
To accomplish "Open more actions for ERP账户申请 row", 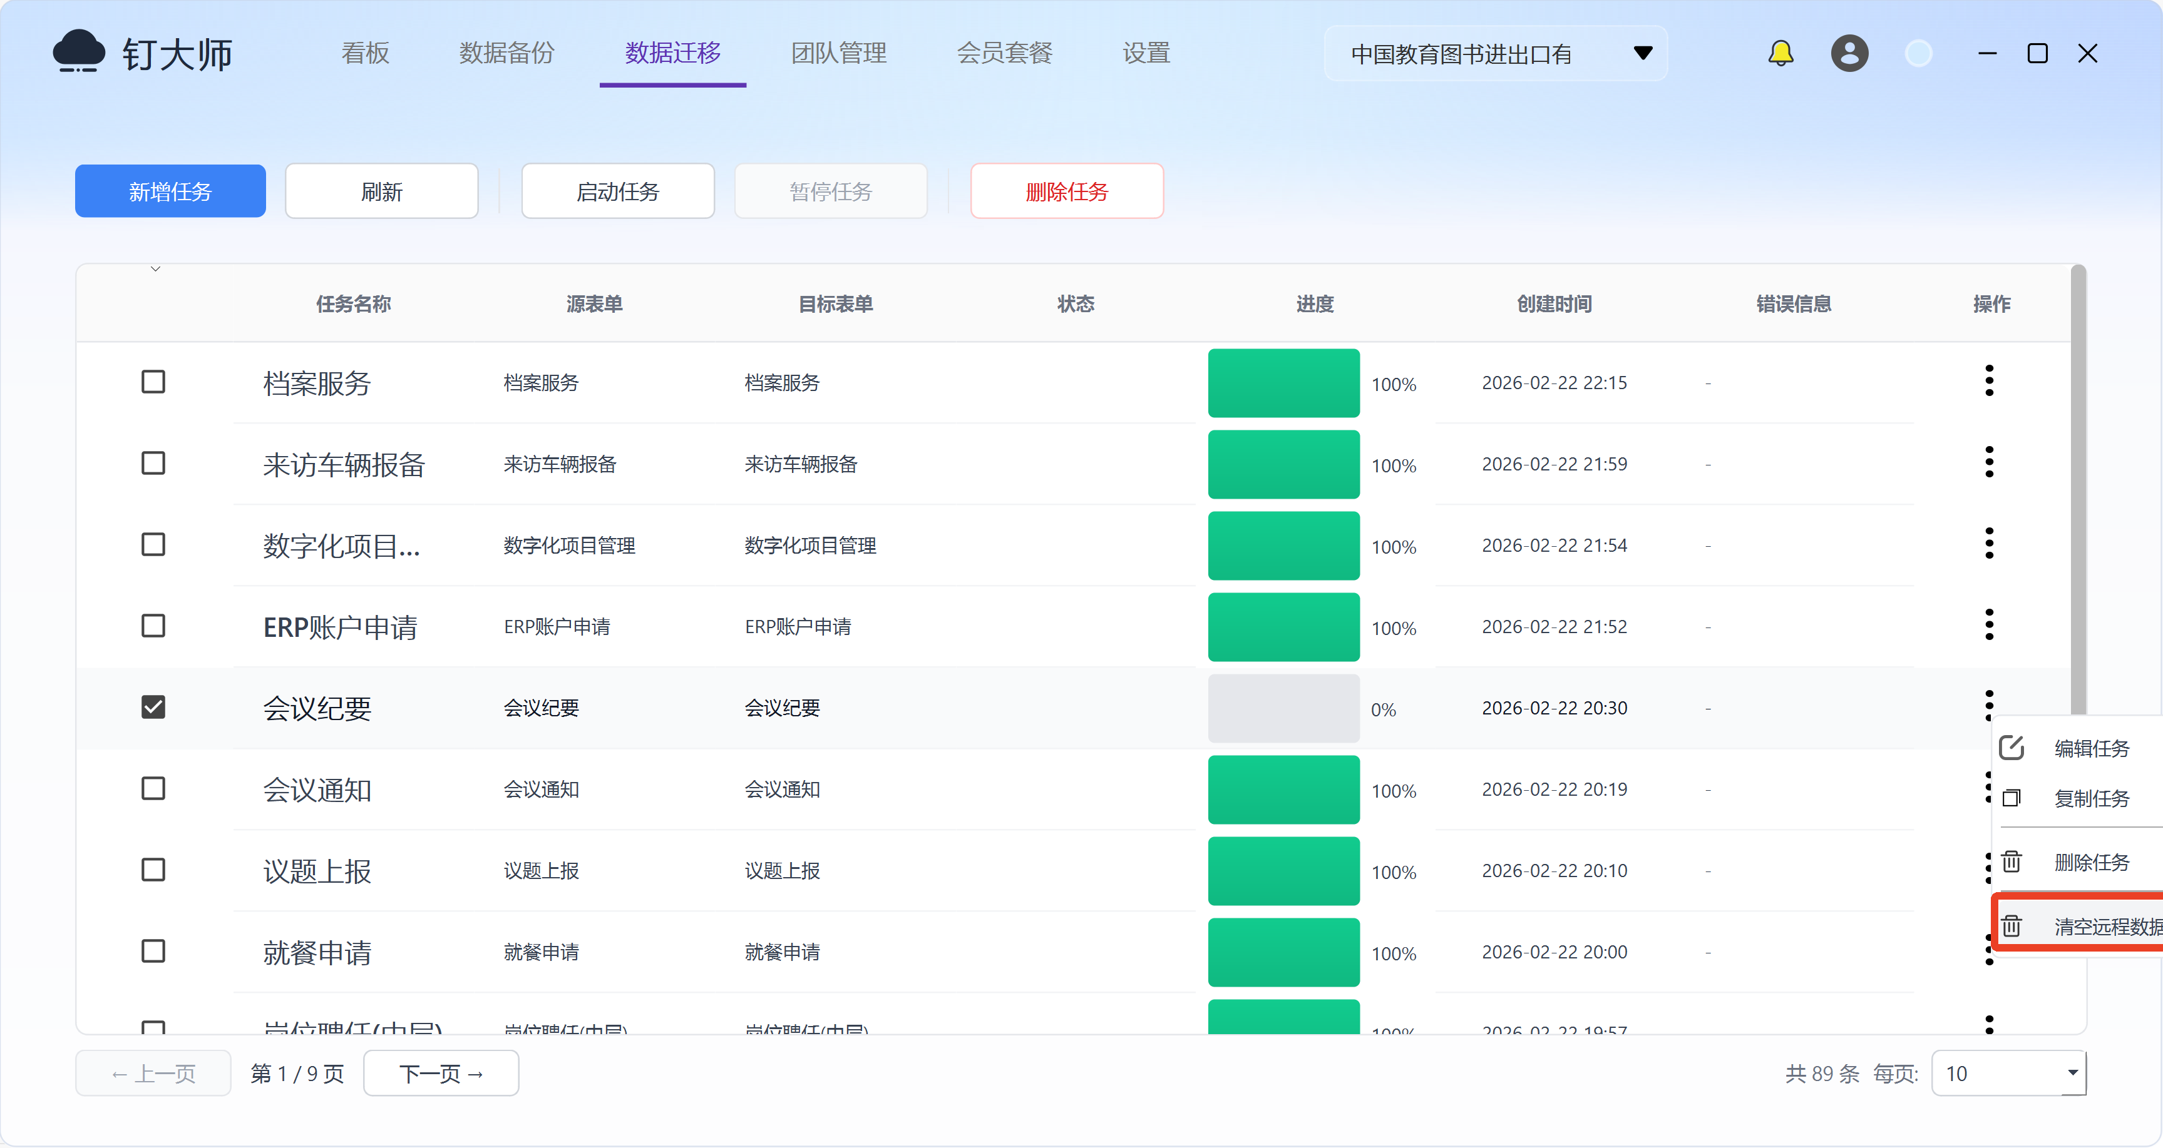I will point(1989,625).
